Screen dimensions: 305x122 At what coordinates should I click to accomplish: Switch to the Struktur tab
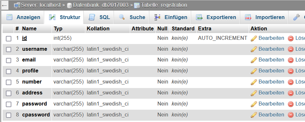(64, 17)
